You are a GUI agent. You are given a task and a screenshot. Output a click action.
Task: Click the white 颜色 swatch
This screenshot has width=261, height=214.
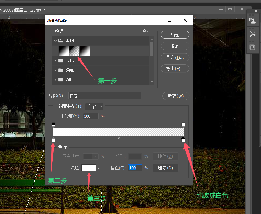pos(88,168)
